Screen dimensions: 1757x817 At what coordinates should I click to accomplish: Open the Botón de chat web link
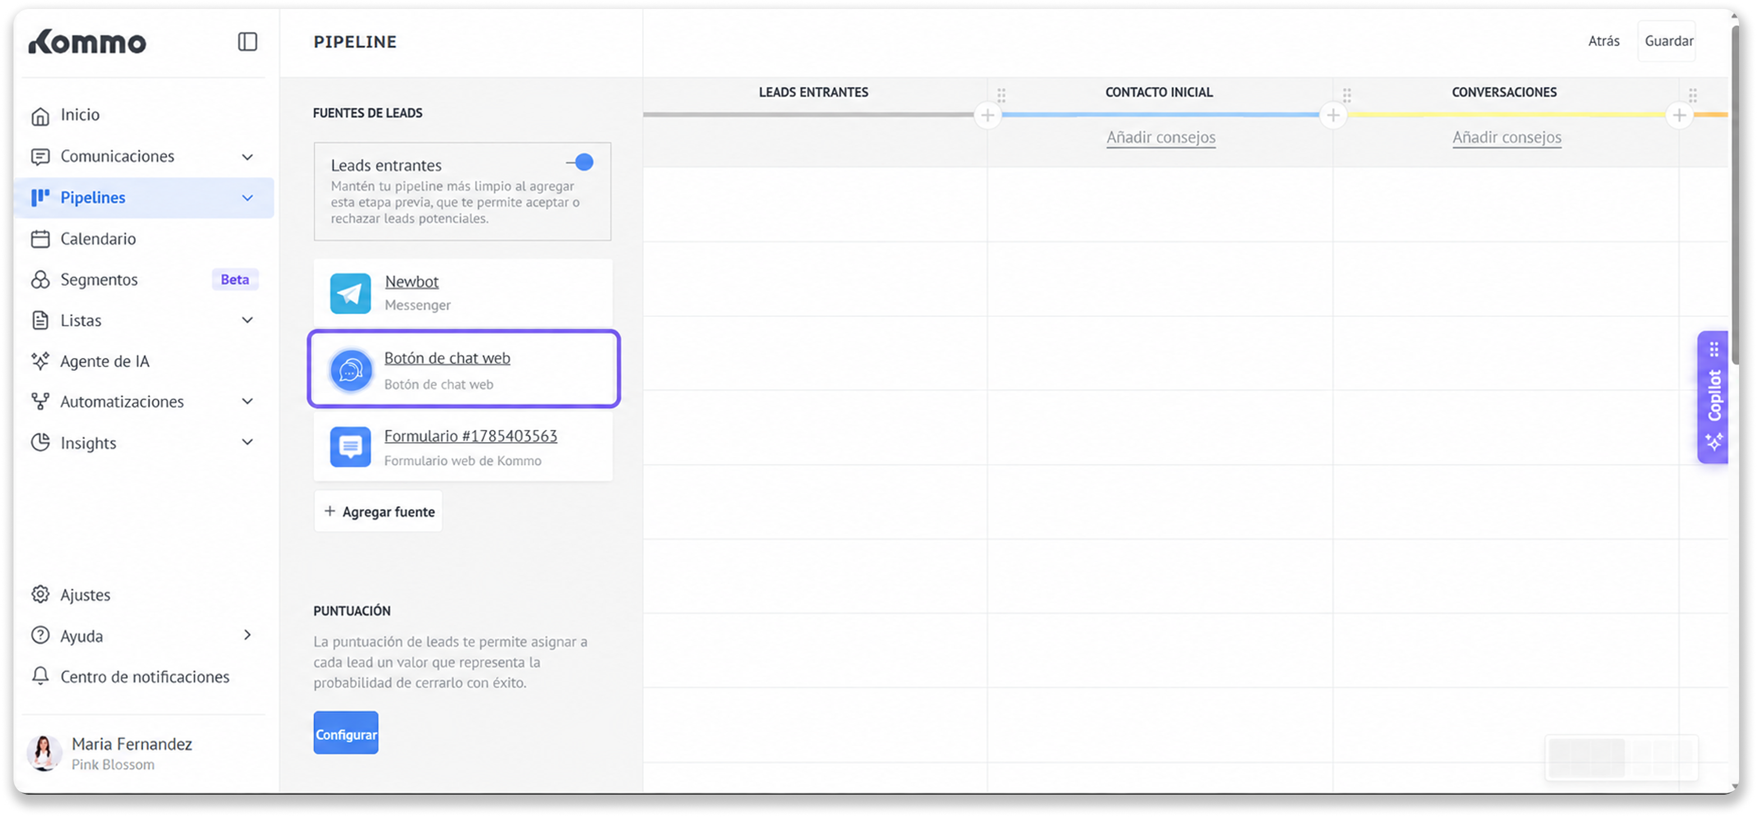[447, 358]
